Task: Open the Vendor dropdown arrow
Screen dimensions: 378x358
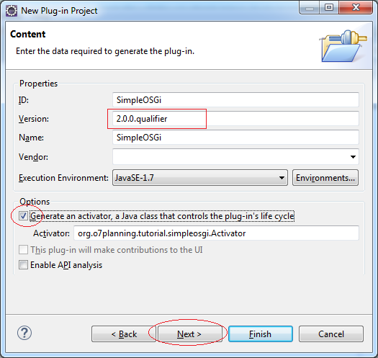Action: pos(353,157)
